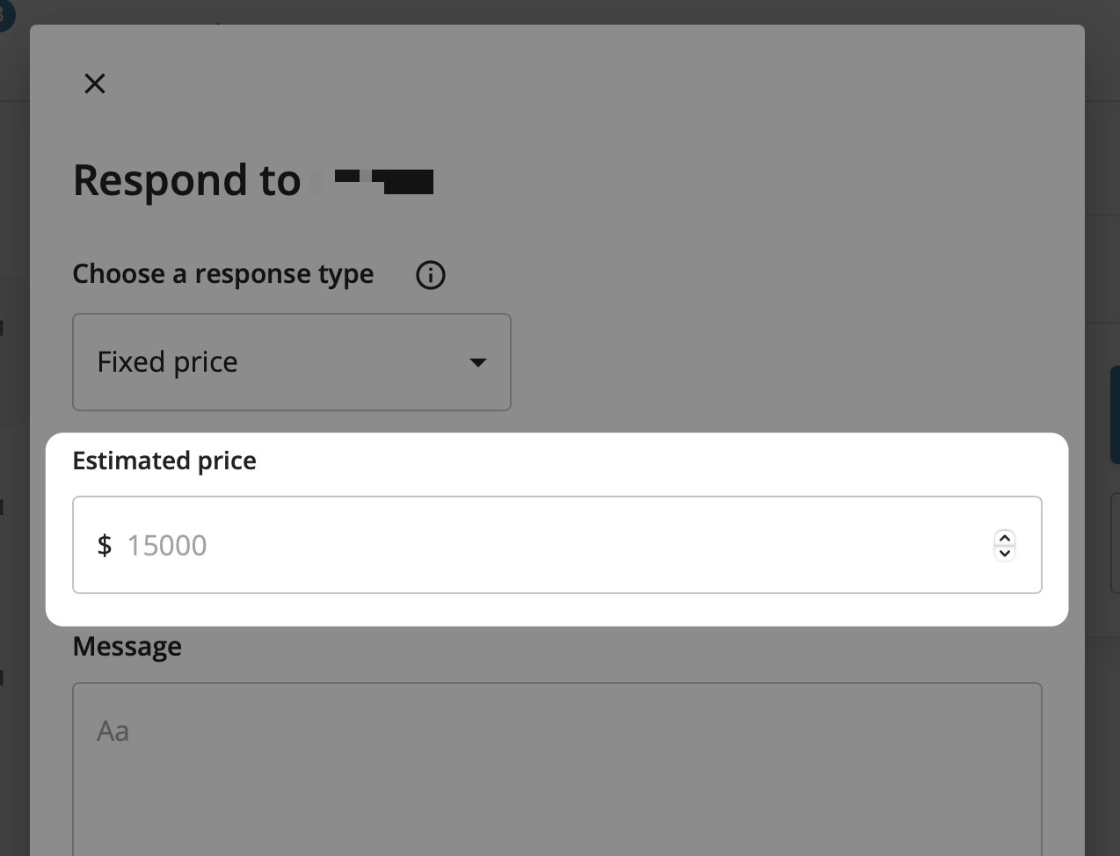Image resolution: width=1120 pixels, height=856 pixels.
Task: Click the dollar sign in price field
Action: coord(105,546)
